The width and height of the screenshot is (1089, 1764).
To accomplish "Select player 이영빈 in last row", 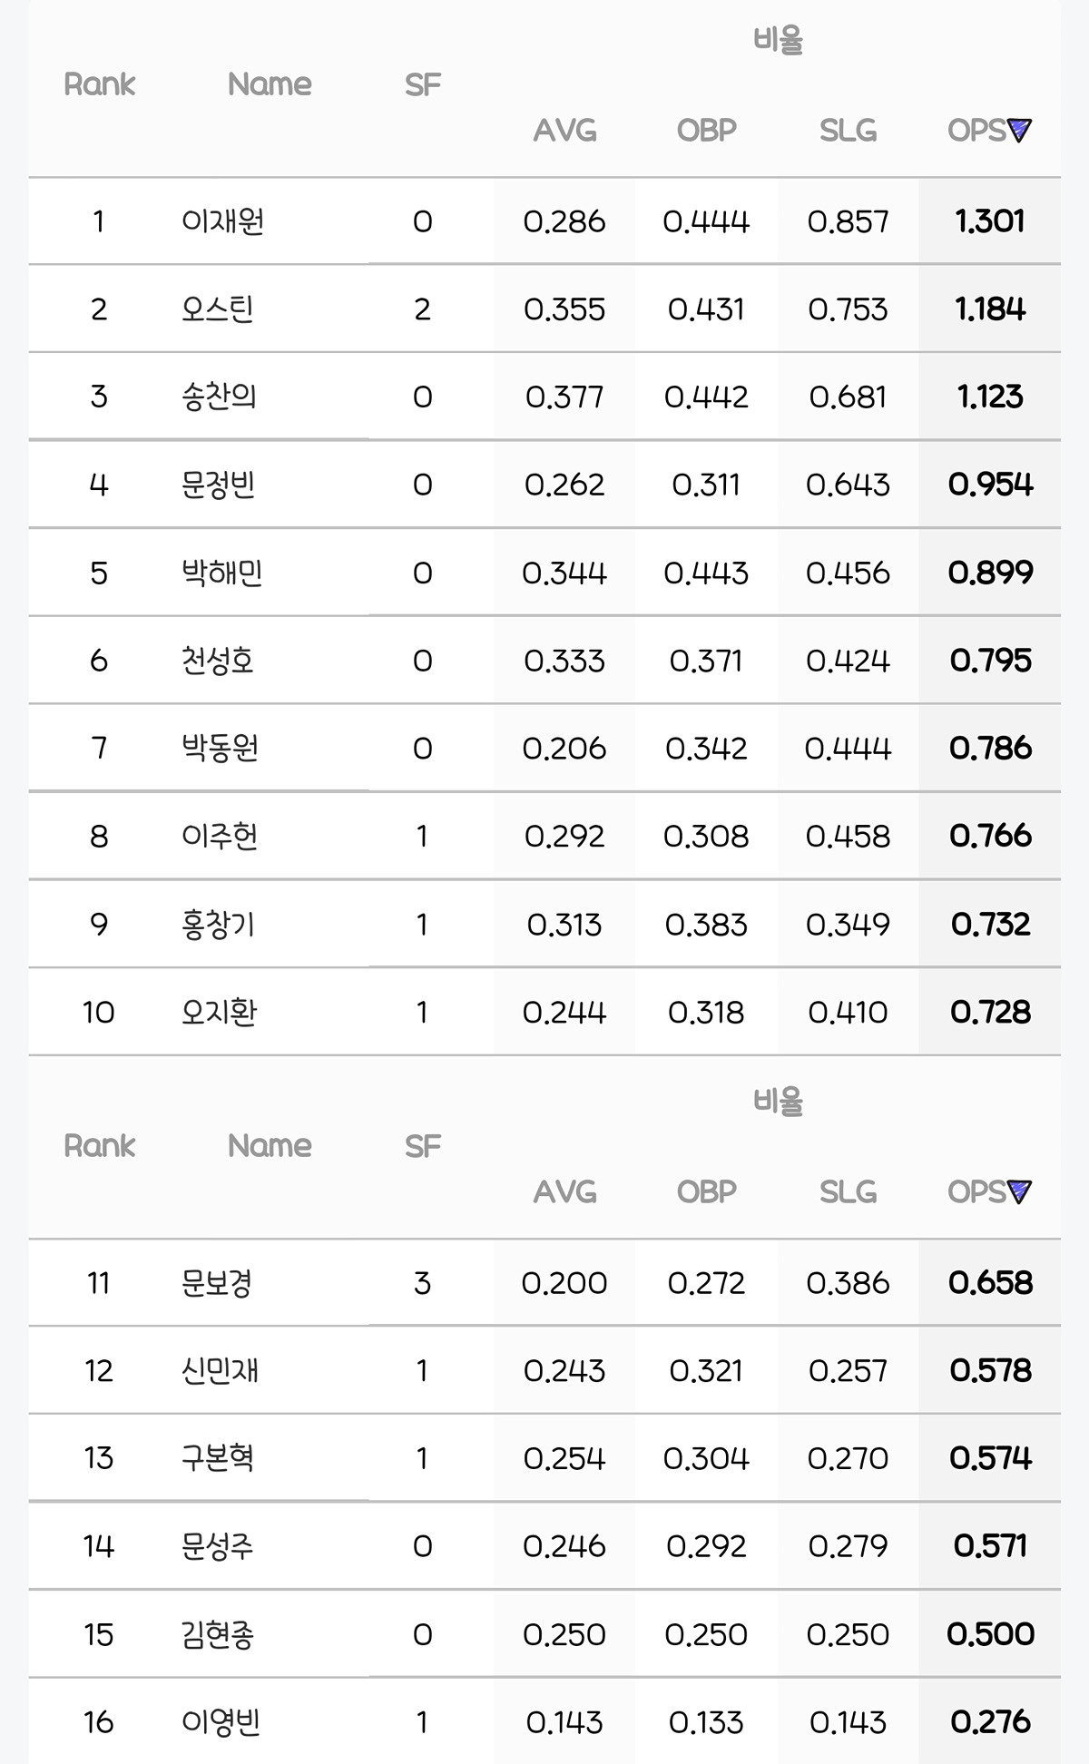I will tap(221, 1722).
